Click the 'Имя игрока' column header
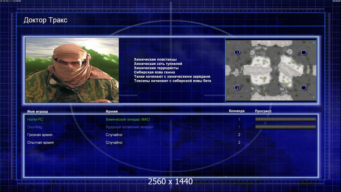Image resolution: width=341 pixels, height=192 pixels. click(37, 112)
